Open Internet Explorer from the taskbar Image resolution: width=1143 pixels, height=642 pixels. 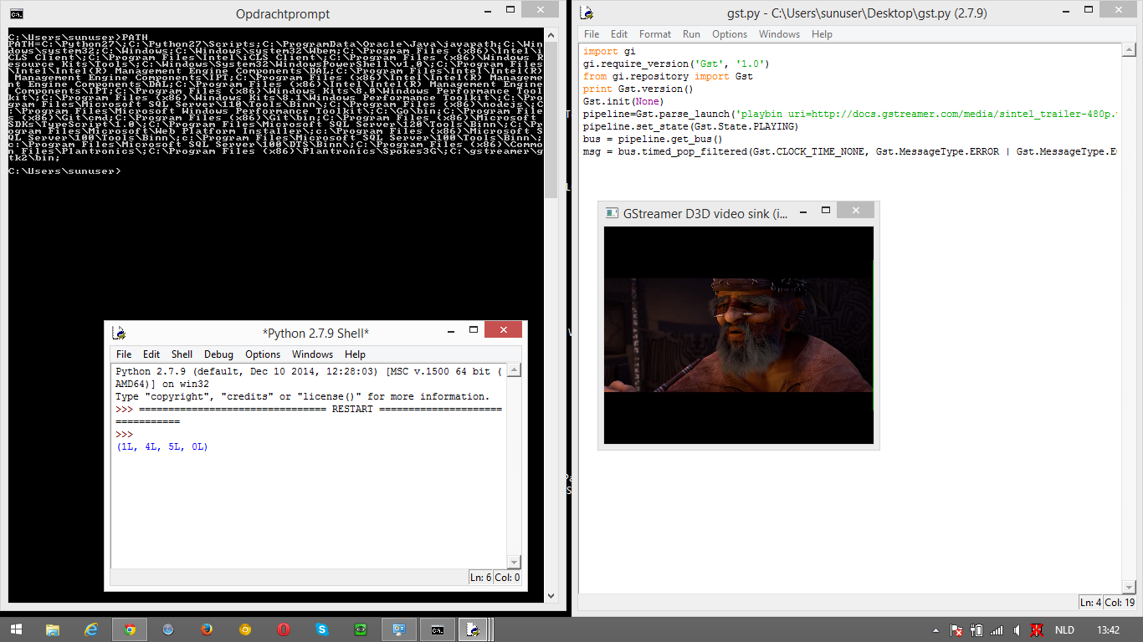pos(91,629)
